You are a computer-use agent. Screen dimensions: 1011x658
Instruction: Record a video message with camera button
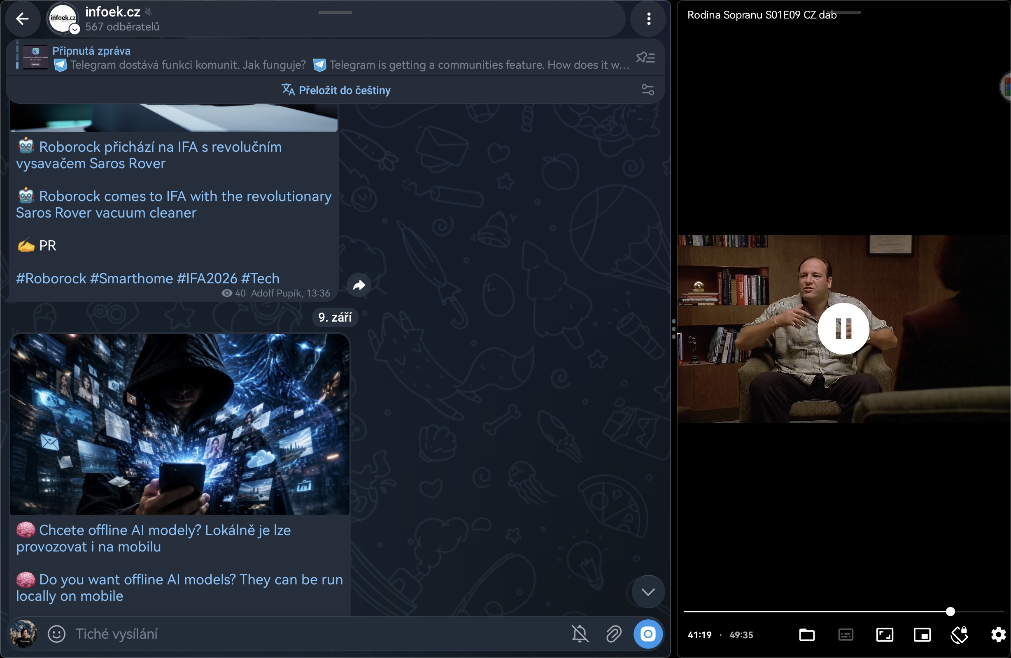648,634
